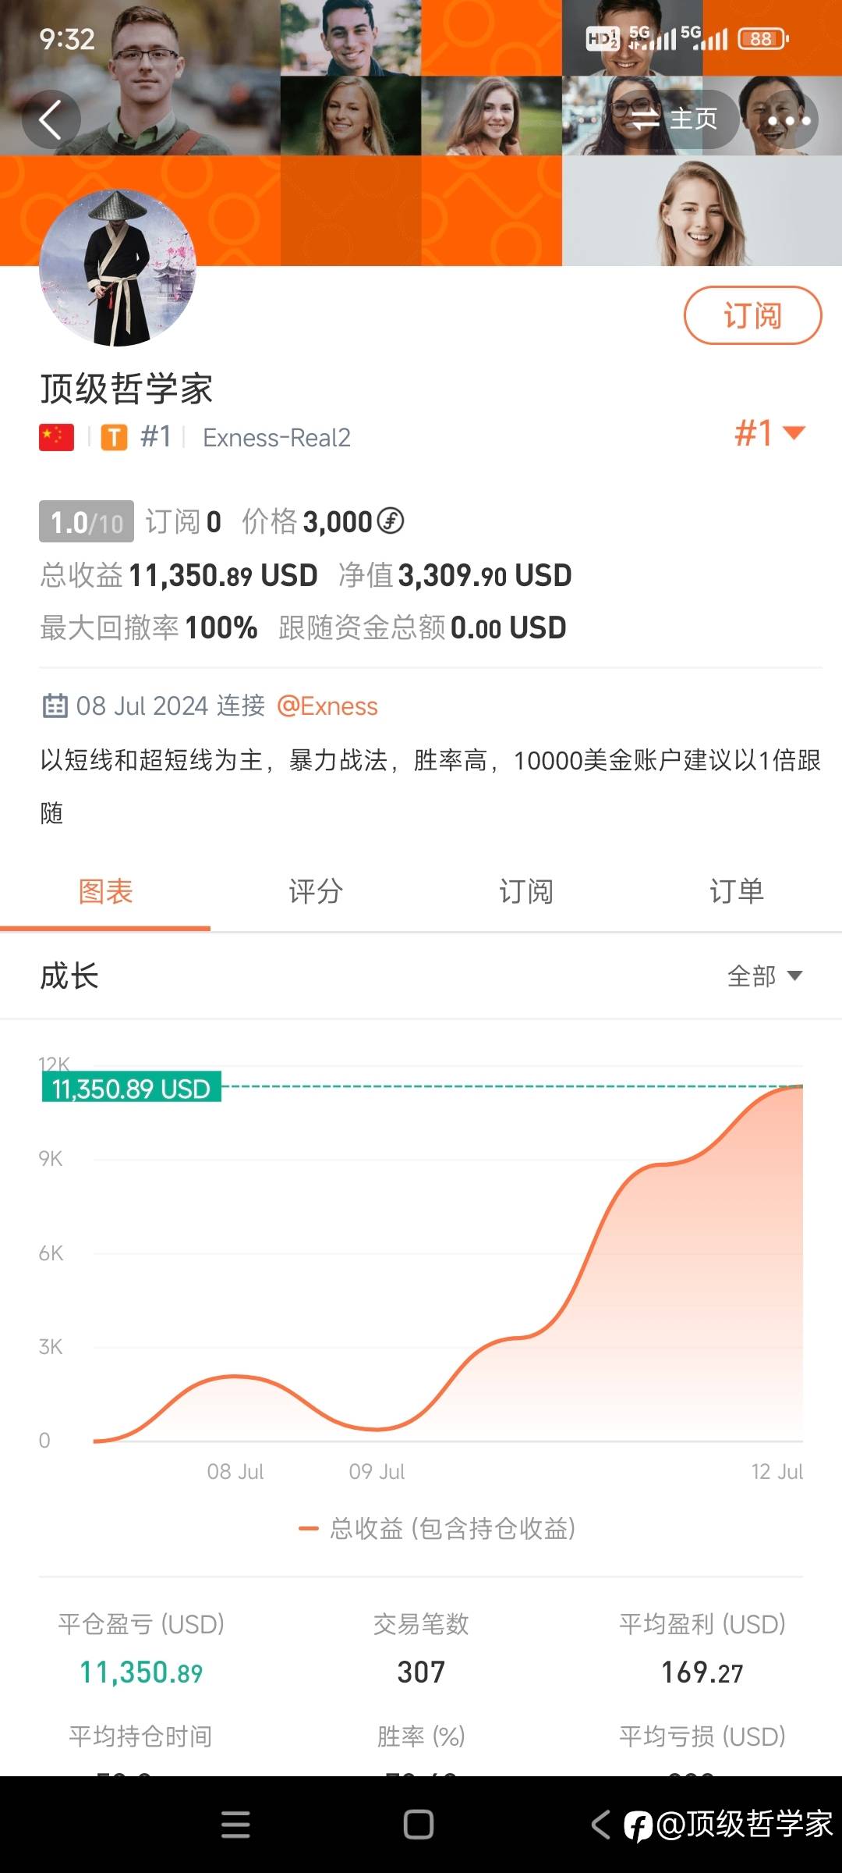Open the @Exness broker link

(327, 706)
